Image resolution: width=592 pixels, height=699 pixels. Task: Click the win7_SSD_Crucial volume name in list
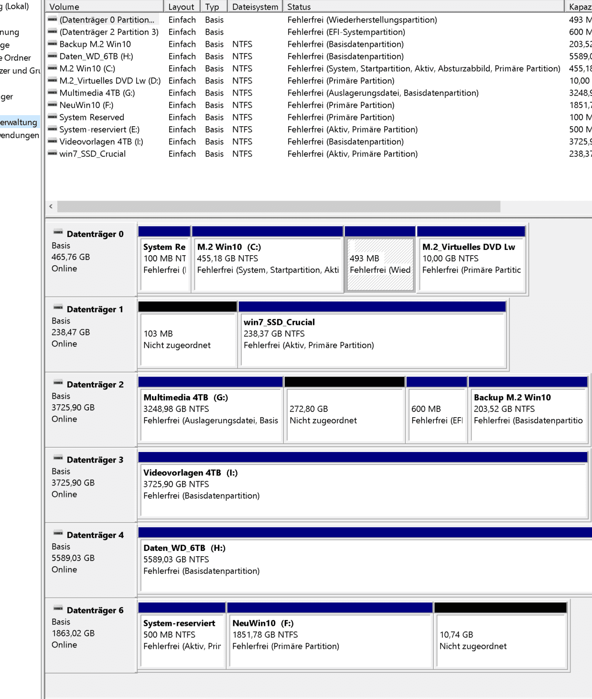[93, 154]
